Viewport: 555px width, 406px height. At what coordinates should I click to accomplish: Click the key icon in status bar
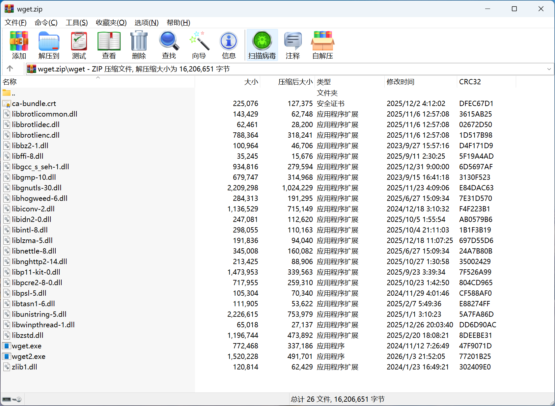(17, 399)
